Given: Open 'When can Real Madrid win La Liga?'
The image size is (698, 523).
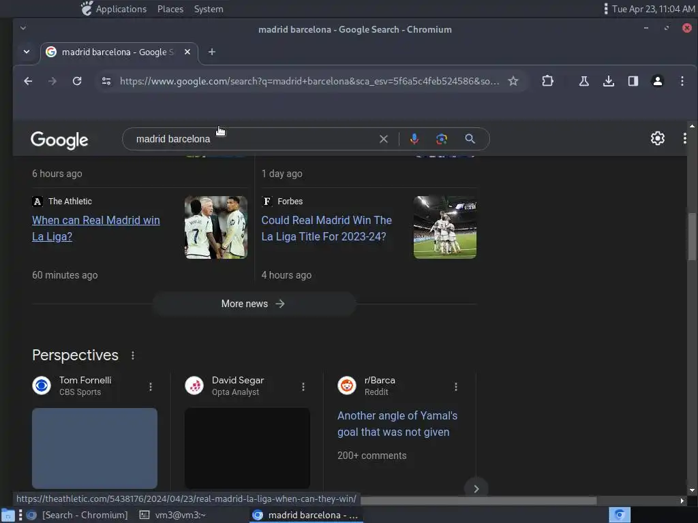Looking at the screenshot, I should (95, 228).
